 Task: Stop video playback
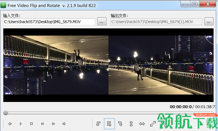[x=32, y=124]
